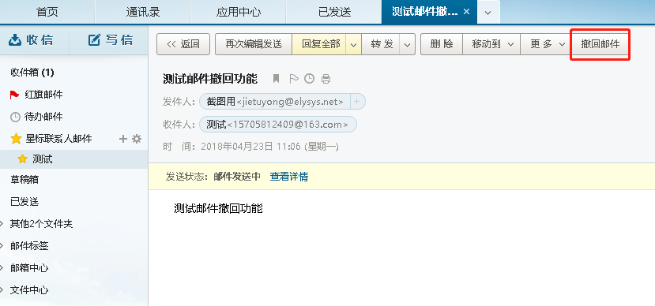
Task: Switch to the 应用中心 tab
Action: [238, 12]
